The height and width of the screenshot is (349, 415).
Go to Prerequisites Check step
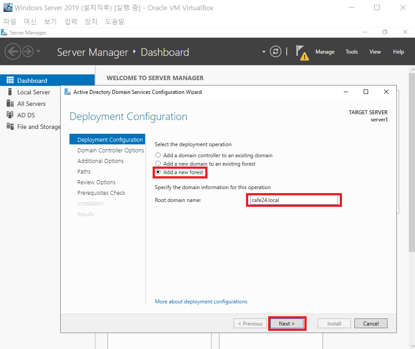101,193
